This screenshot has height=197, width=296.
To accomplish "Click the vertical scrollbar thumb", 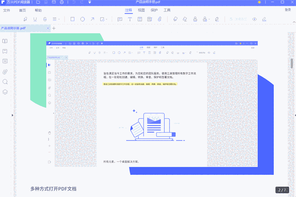I will pos(292,63).
